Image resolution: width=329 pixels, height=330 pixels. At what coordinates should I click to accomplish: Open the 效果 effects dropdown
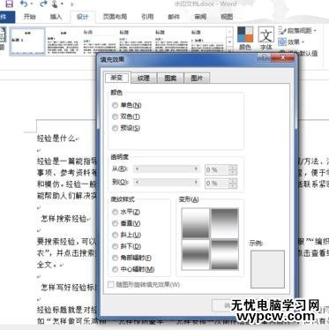(291, 42)
